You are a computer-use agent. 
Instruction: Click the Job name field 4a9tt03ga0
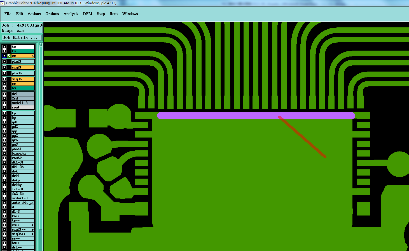22,25
